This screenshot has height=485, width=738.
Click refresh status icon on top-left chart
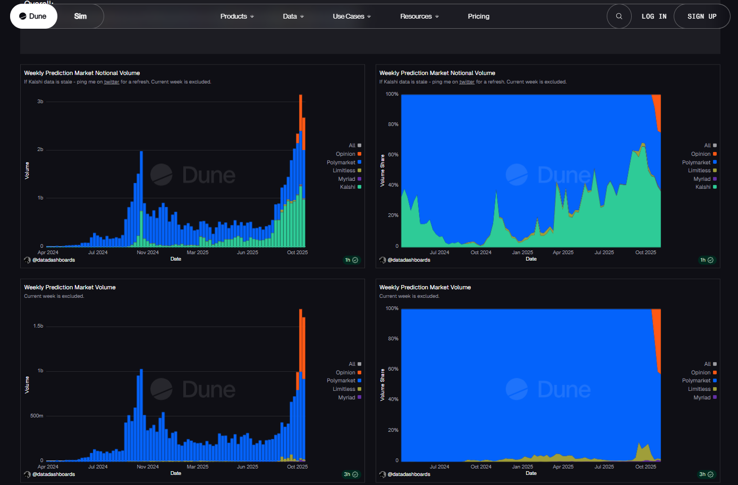pos(355,260)
